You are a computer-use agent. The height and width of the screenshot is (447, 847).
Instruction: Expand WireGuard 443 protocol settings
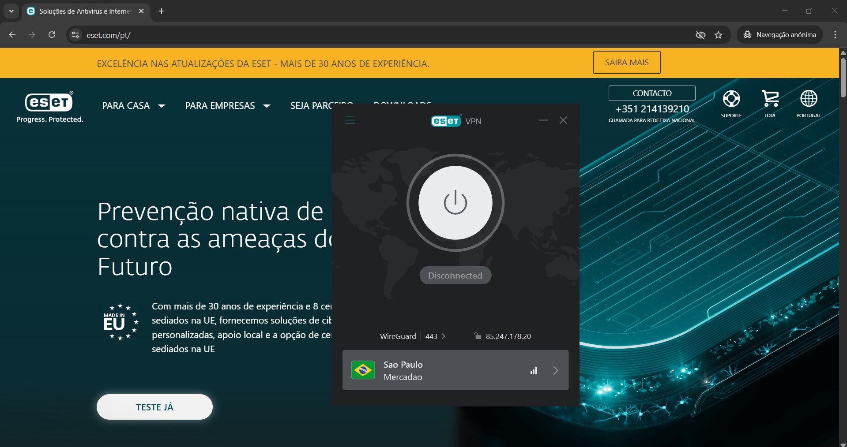[413, 336]
